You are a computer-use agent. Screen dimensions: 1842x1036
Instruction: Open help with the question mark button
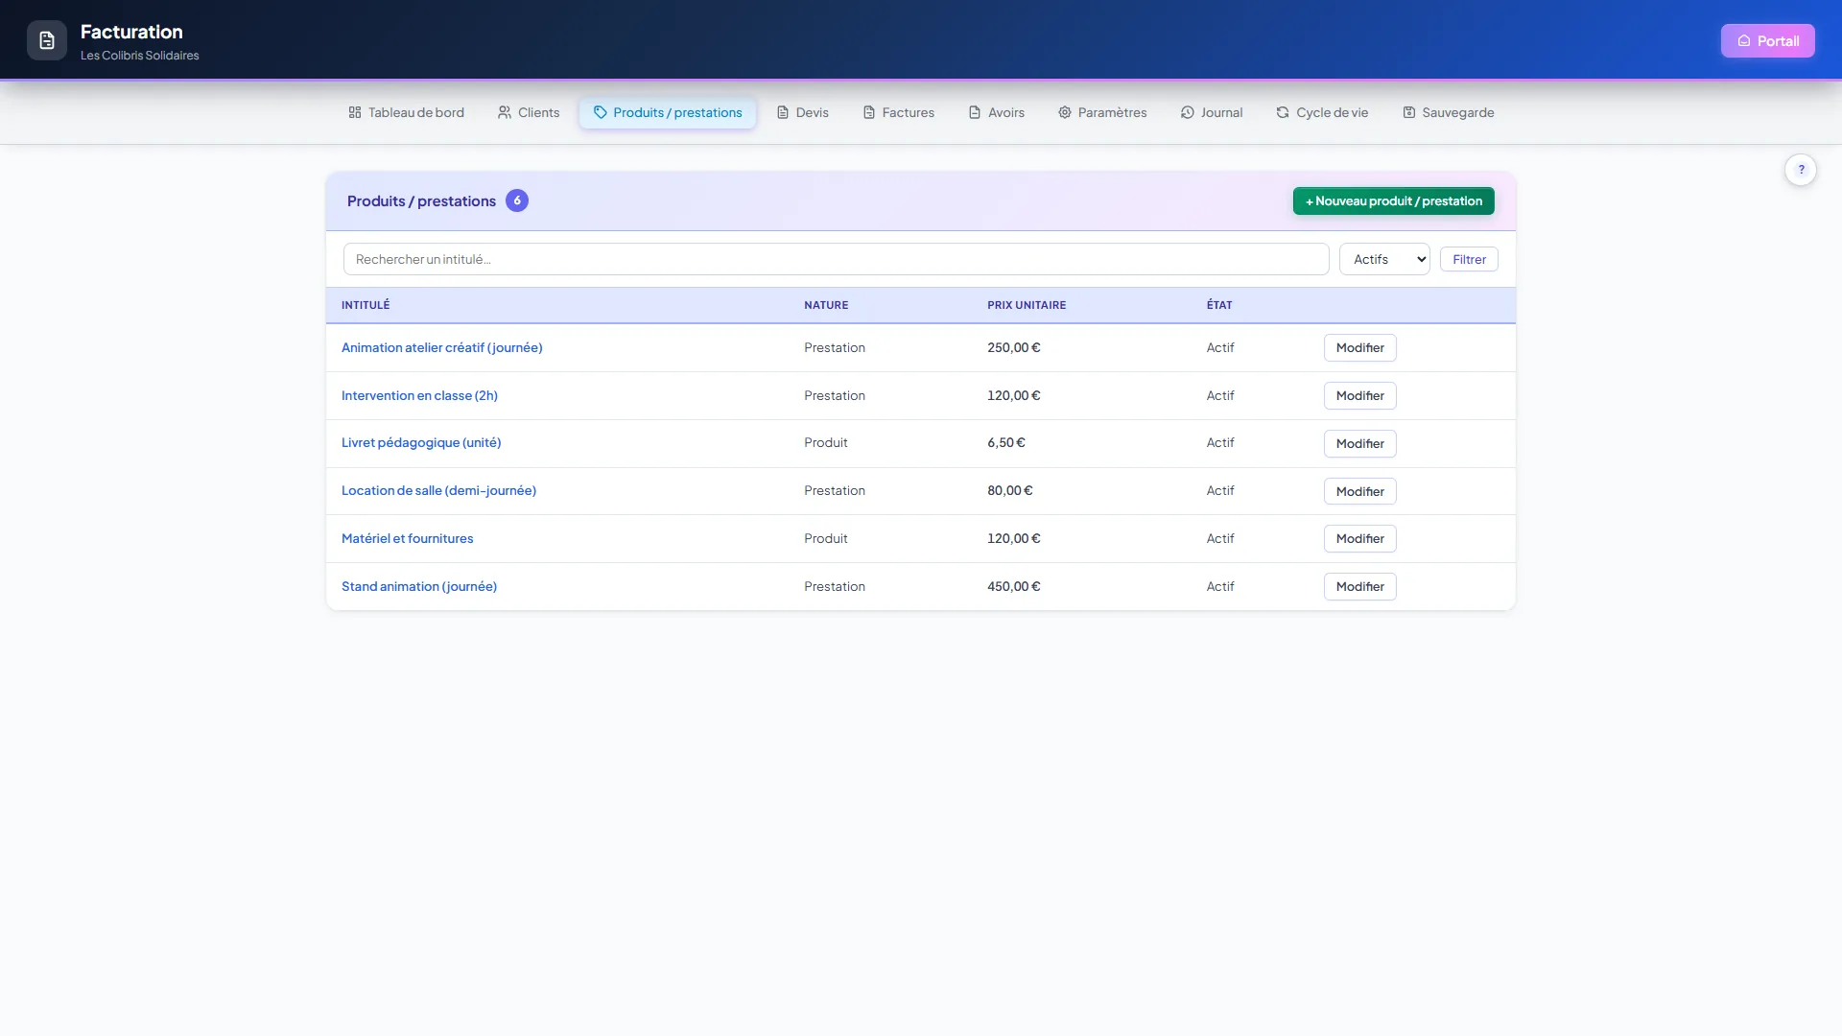click(x=1801, y=170)
